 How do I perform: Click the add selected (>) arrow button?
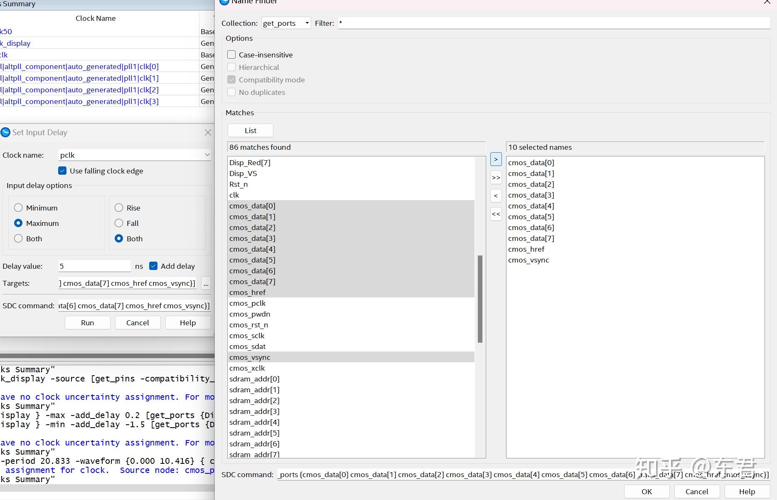click(x=496, y=159)
